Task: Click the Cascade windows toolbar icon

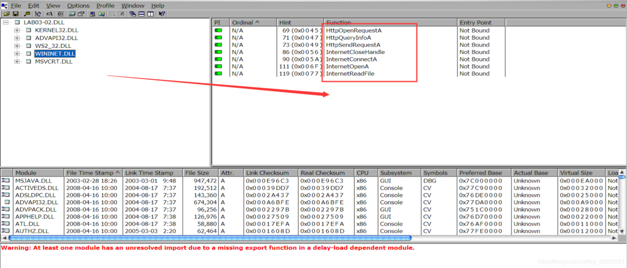Action: pyautogui.click(x=132, y=14)
